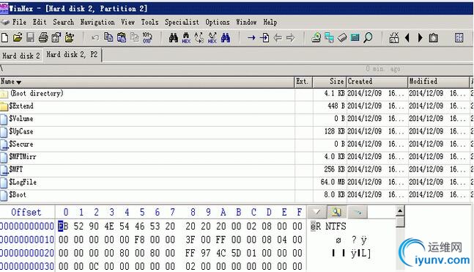Image resolution: width=474 pixels, height=272 pixels.
Task: Click the Open disk icon
Action: 316,38
